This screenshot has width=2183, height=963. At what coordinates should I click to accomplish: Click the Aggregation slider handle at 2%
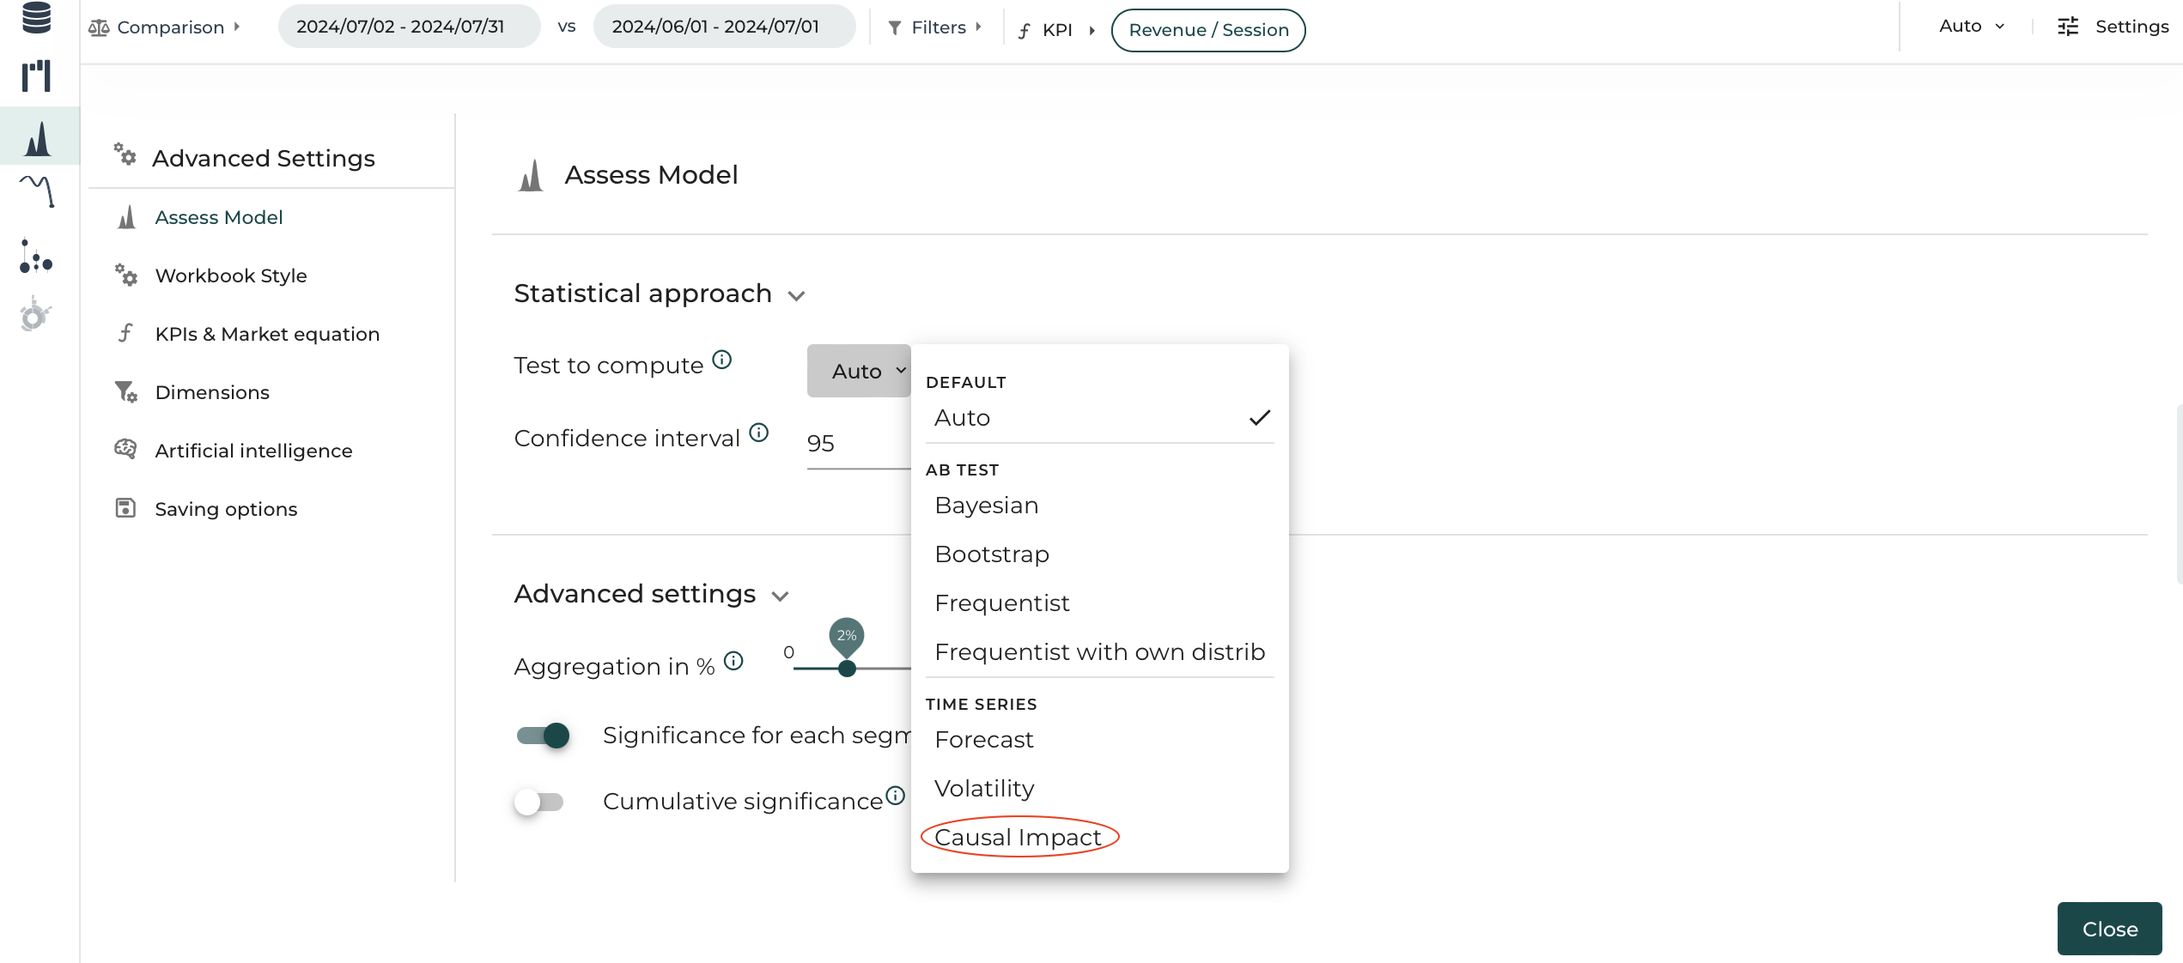coord(847,669)
